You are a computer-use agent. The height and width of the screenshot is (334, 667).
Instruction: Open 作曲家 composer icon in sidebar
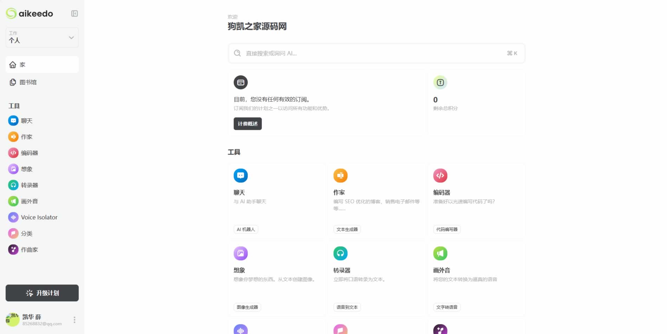coord(13,250)
